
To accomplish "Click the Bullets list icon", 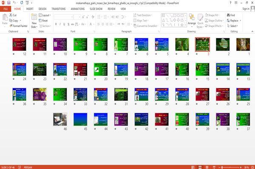I will [x=99, y=17].
